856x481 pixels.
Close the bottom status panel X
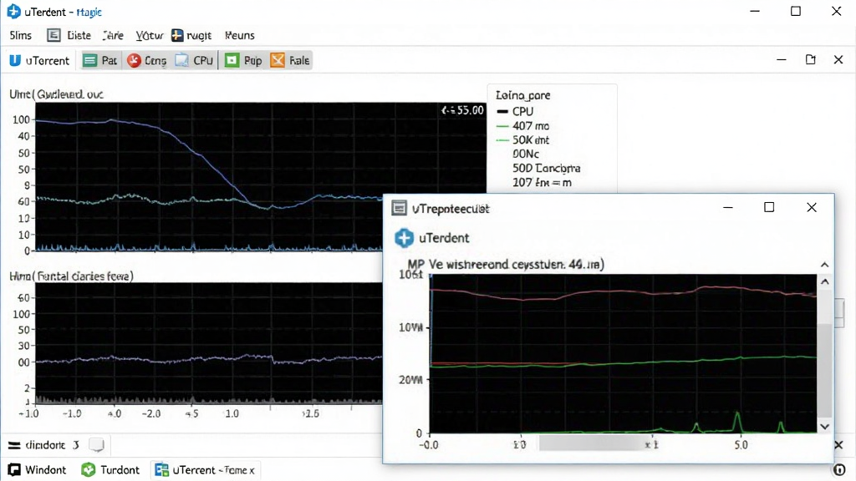838,445
